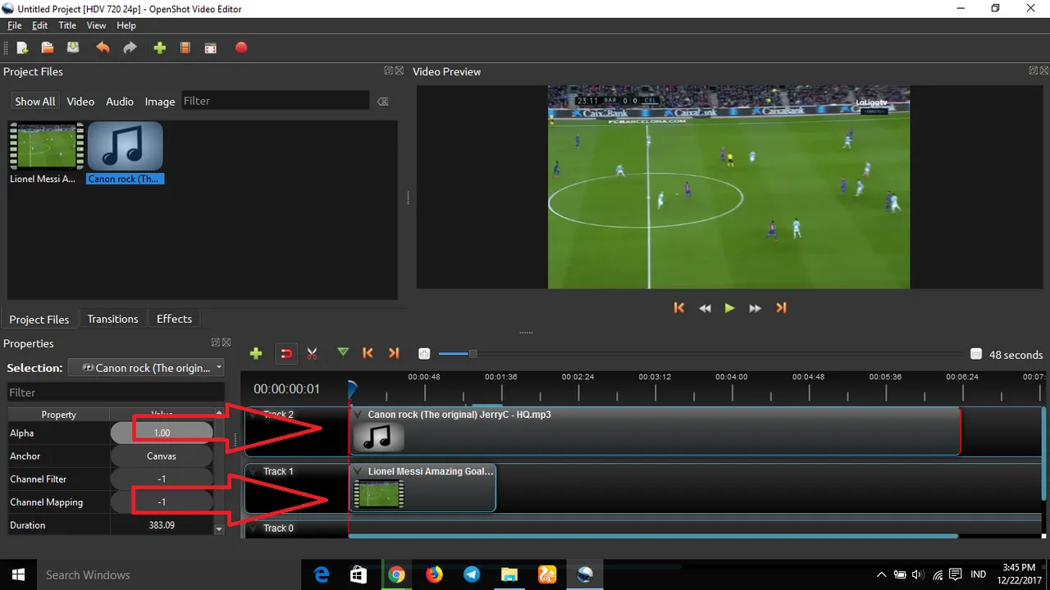
Task: Select Canon rock audio file thumbnail
Action: [126, 147]
